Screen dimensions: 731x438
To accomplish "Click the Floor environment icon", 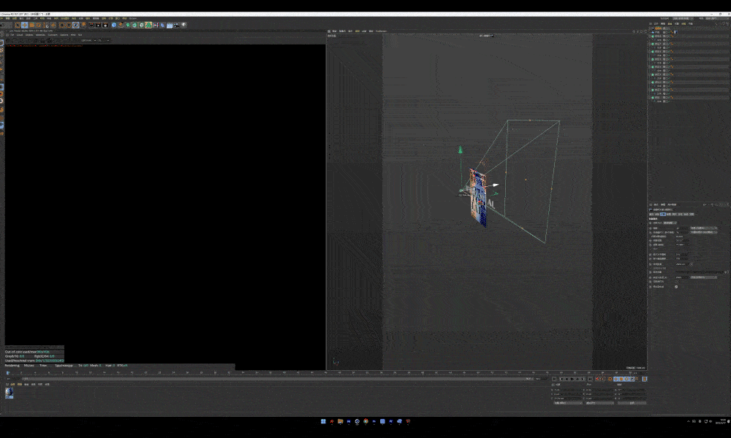I will pos(170,25).
